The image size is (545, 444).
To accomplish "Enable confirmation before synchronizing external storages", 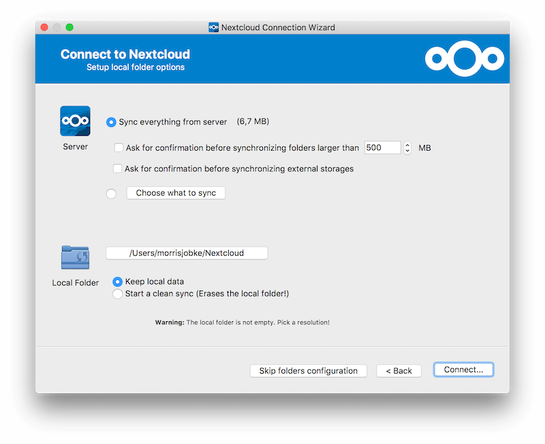I will point(117,168).
